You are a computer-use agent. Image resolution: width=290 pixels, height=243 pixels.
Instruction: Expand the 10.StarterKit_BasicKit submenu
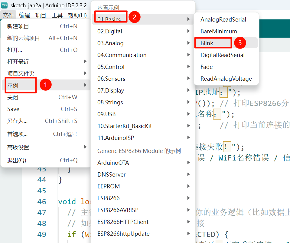pos(143,126)
